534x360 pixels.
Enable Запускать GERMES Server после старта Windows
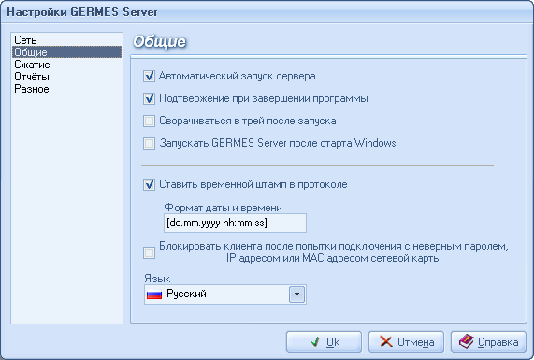click(150, 143)
